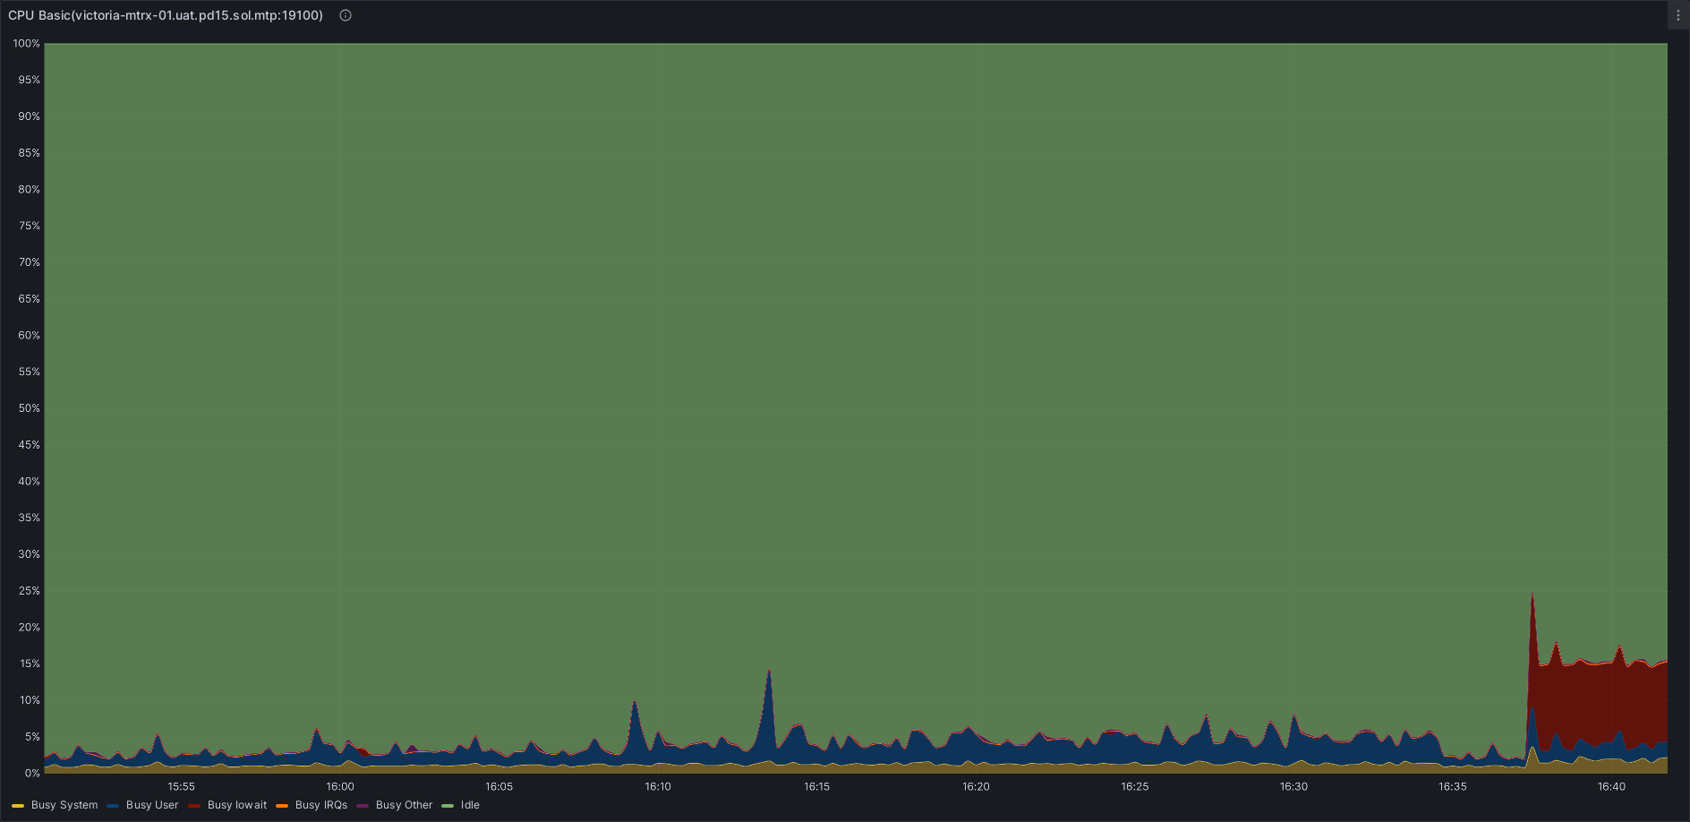
Task: Click the 16:00 time axis label
Action: point(340,786)
